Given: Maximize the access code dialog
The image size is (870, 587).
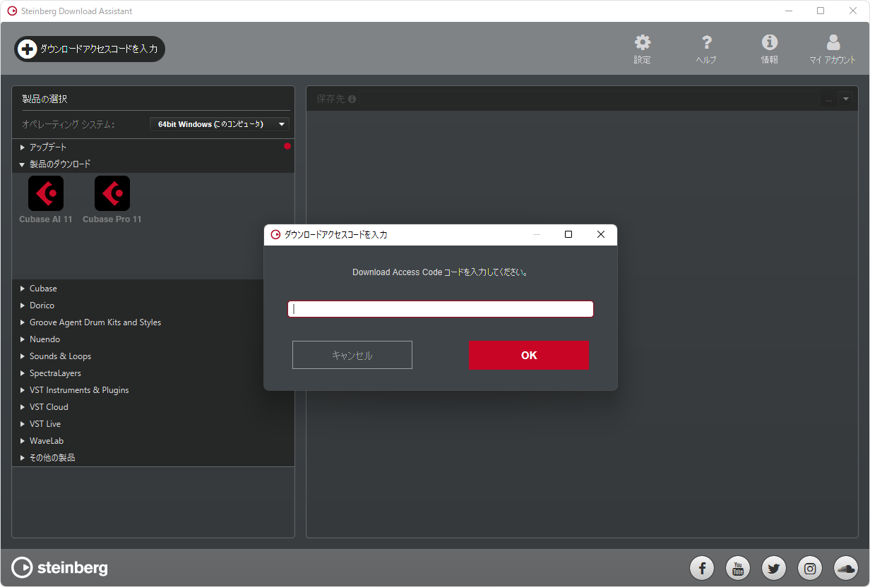Looking at the screenshot, I should coord(568,235).
